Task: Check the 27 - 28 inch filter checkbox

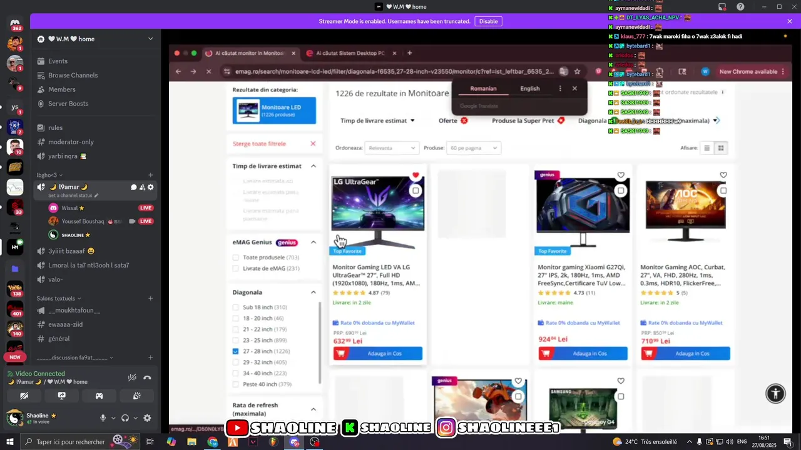Action: coord(235,351)
